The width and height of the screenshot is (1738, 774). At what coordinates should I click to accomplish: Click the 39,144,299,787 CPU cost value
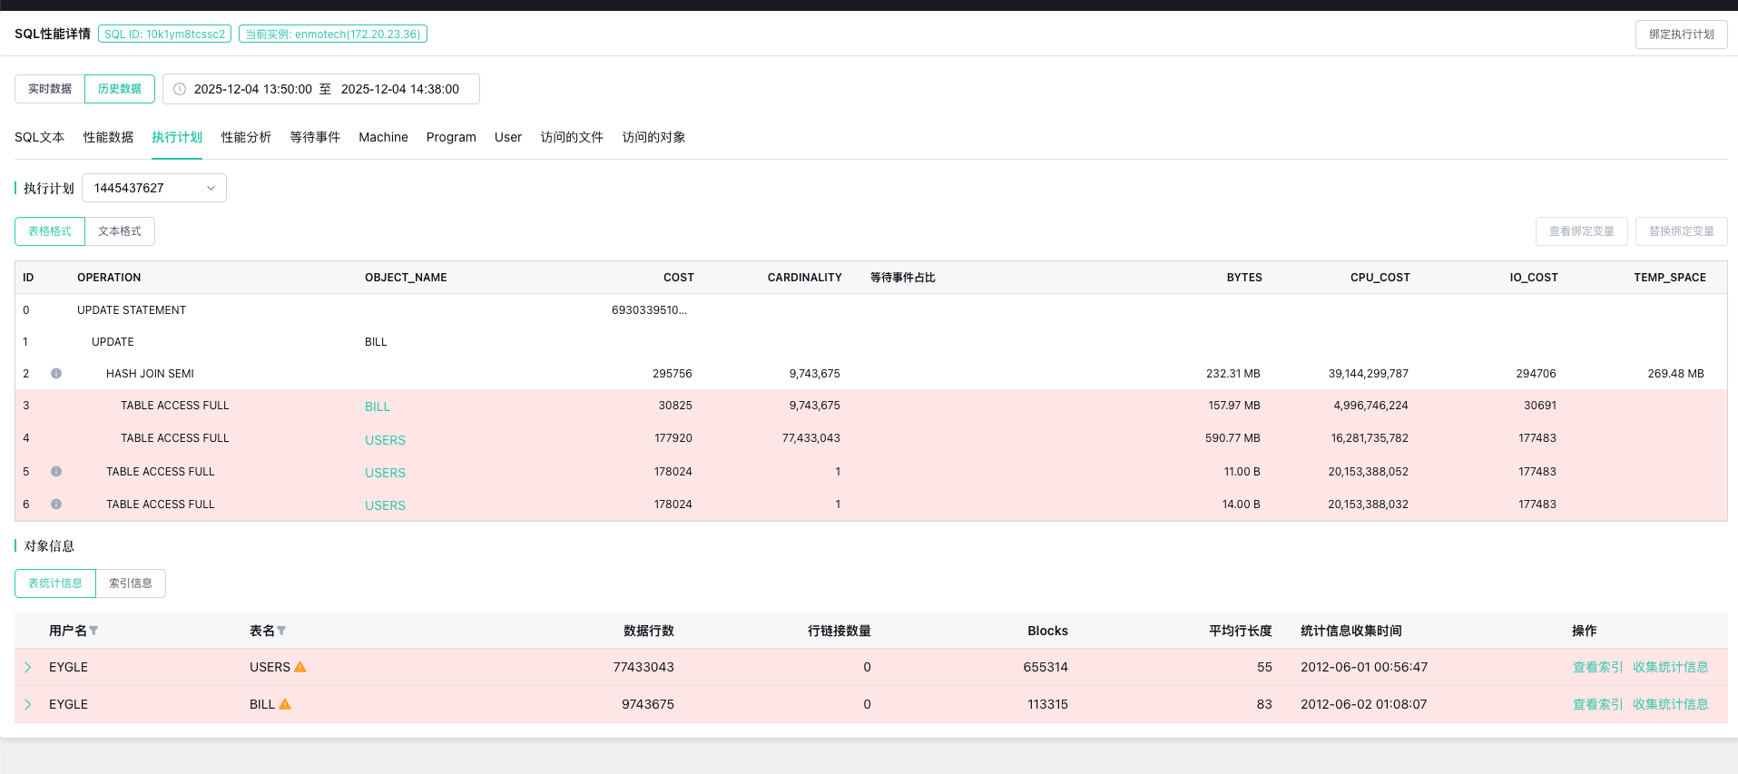click(x=1369, y=374)
